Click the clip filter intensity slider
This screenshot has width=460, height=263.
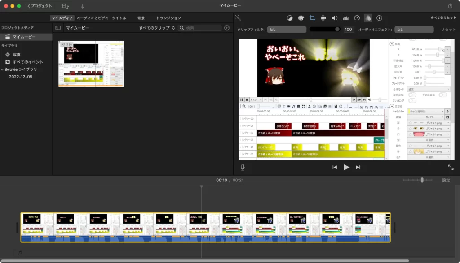click(x=325, y=29)
